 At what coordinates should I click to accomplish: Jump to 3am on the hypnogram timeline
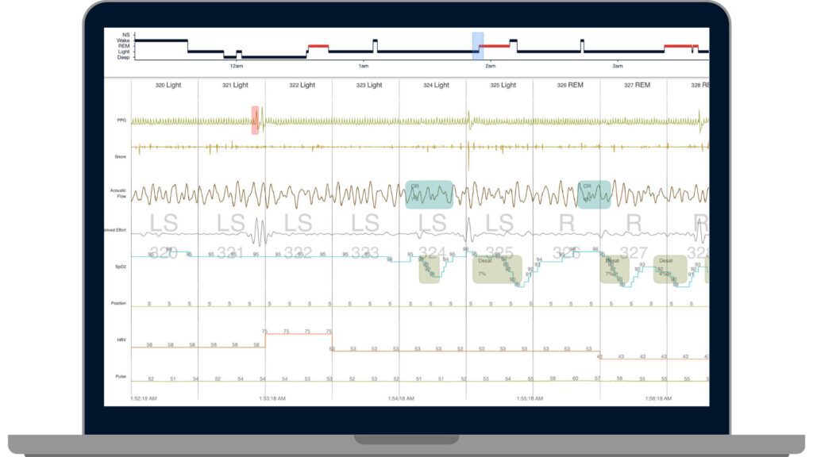[617, 63]
